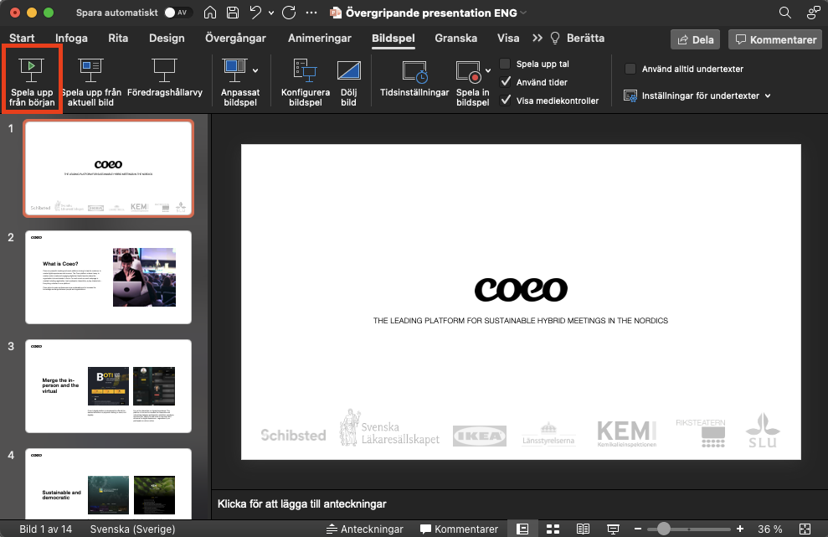
Task: Open the more options ellipsis in title bar
Action: tap(311, 13)
